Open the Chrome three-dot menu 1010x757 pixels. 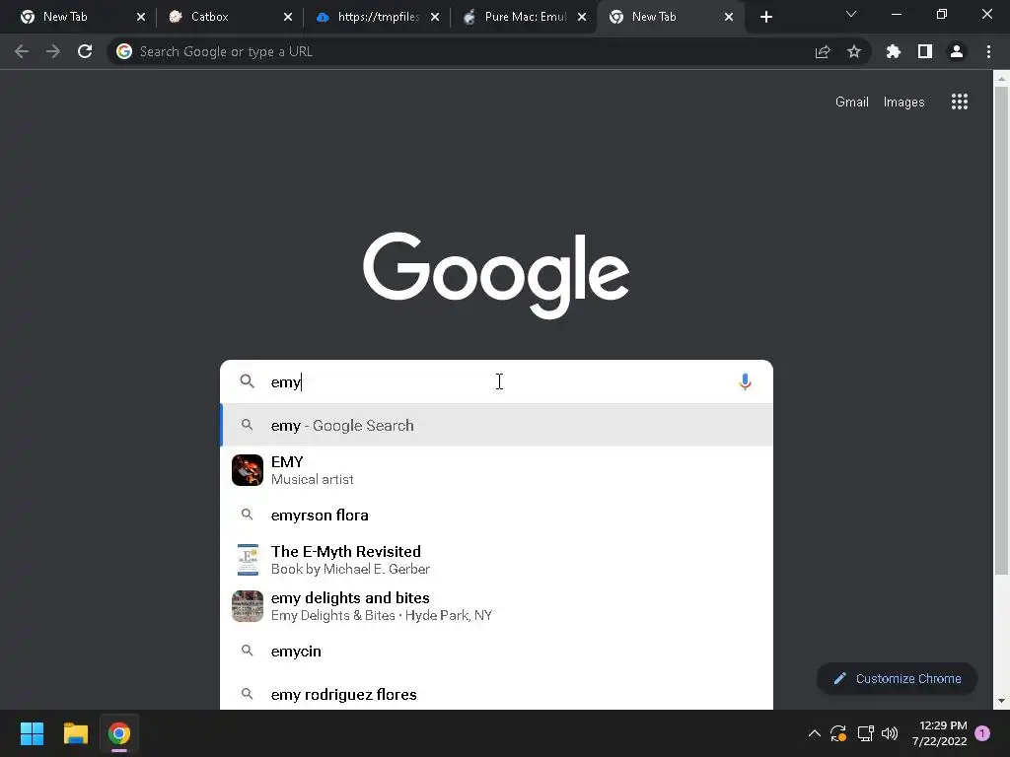coord(988,51)
